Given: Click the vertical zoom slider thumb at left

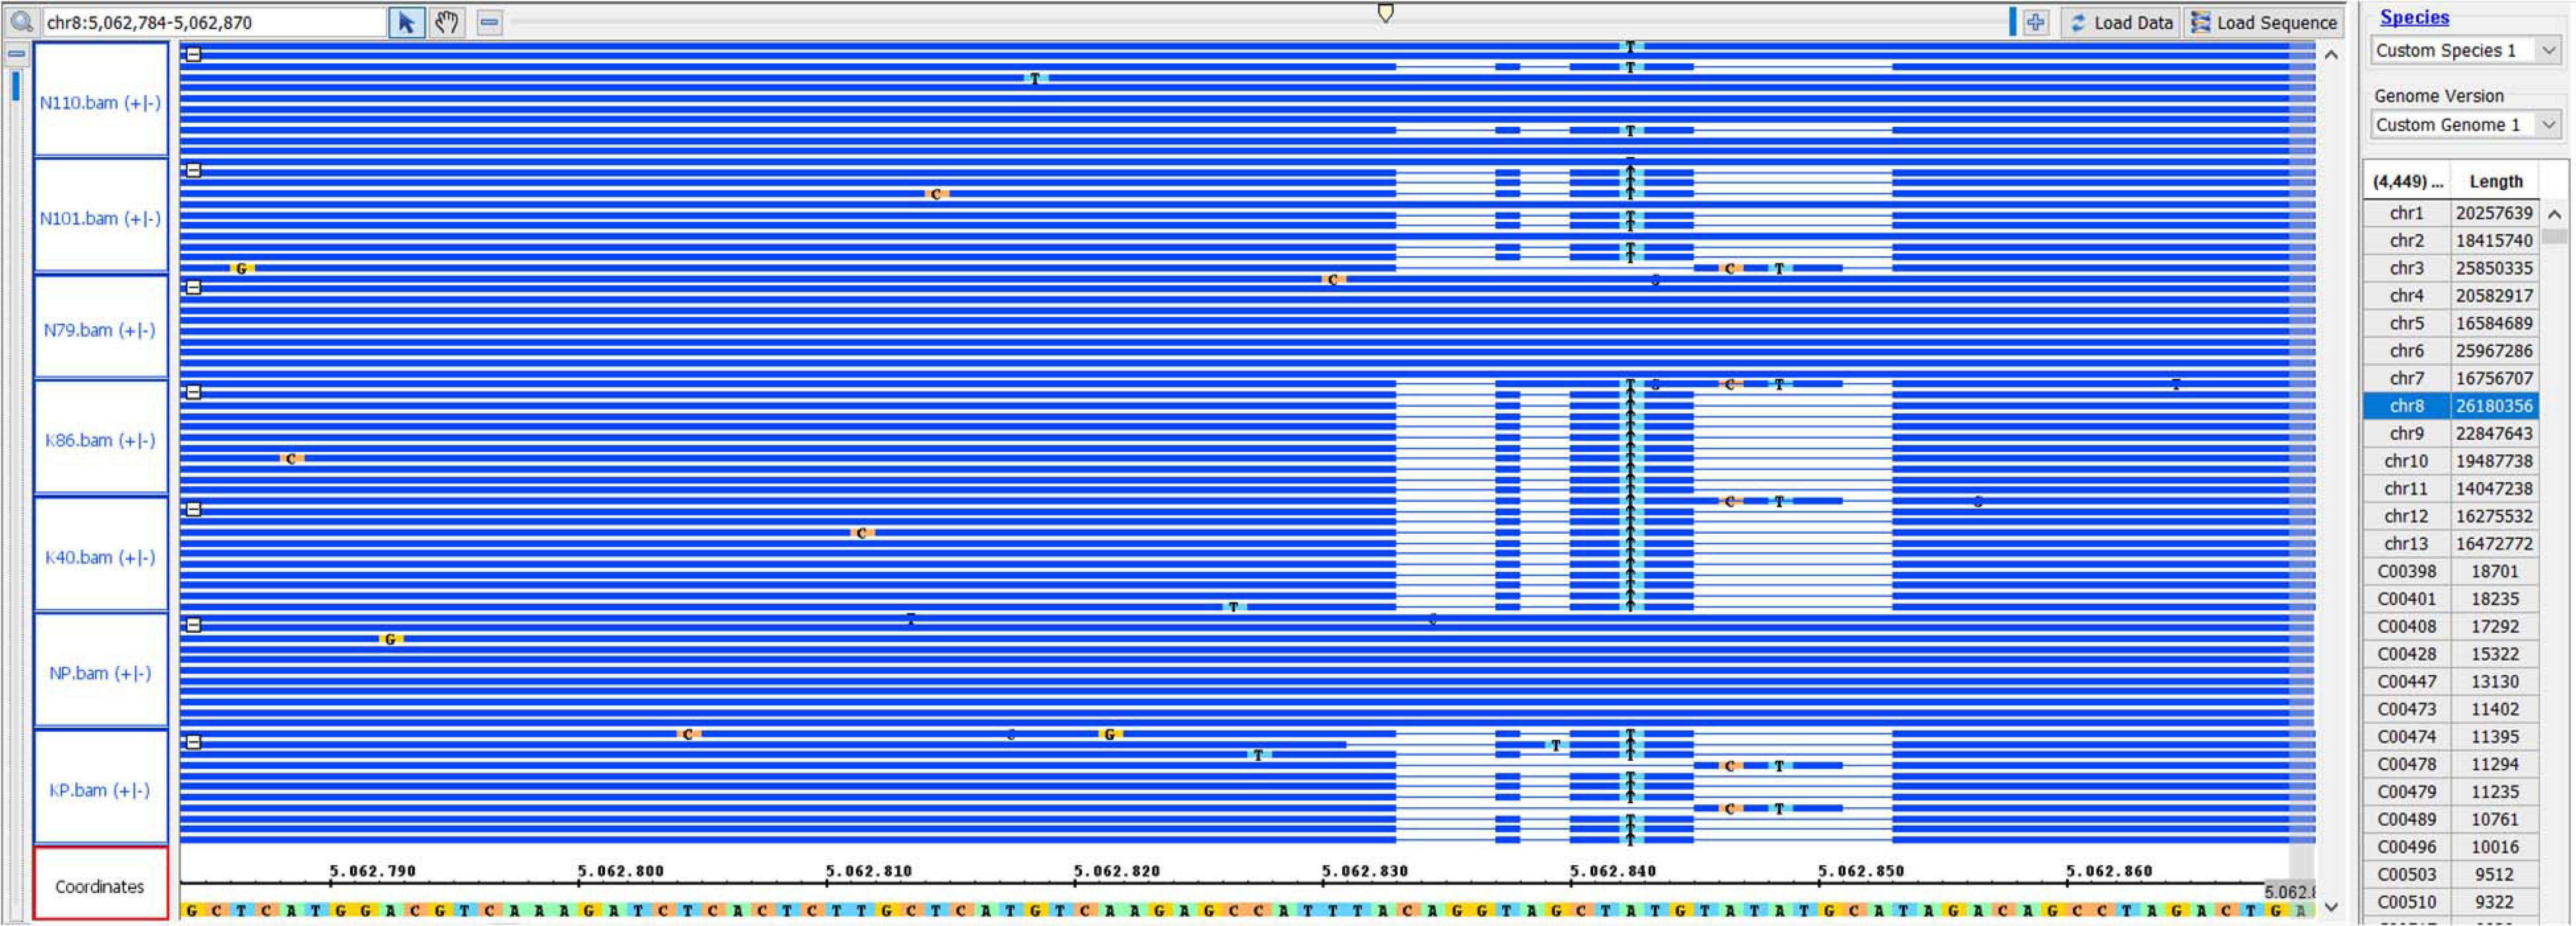Looking at the screenshot, I should pos(15,86).
